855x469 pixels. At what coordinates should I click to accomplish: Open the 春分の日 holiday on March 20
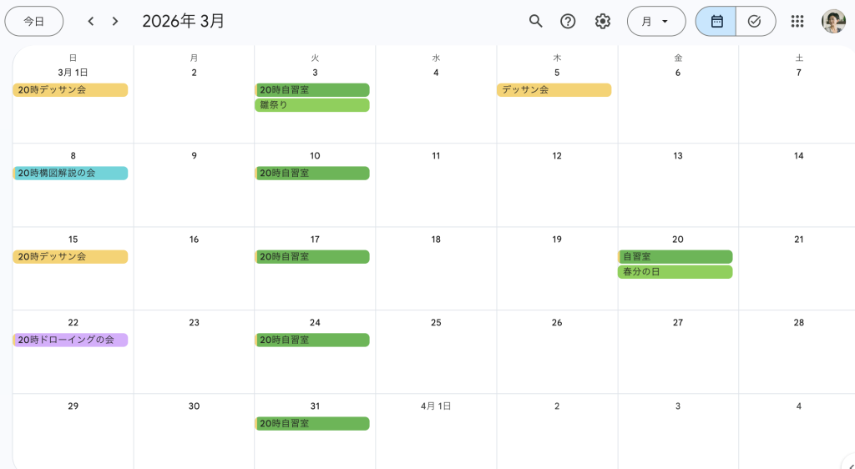pyautogui.click(x=675, y=272)
